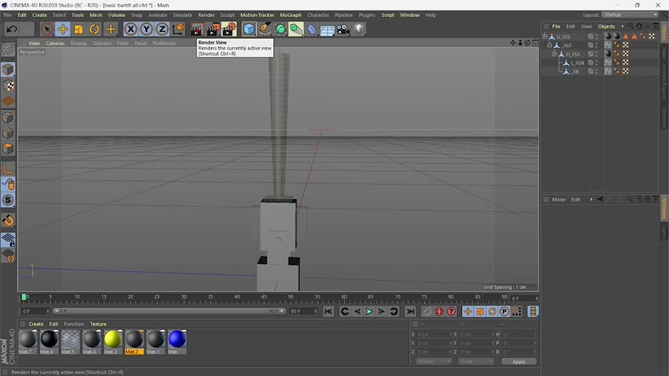Image resolution: width=669 pixels, height=376 pixels.
Task: Click Make Editable icon in left sidebar
Action: pos(8,50)
